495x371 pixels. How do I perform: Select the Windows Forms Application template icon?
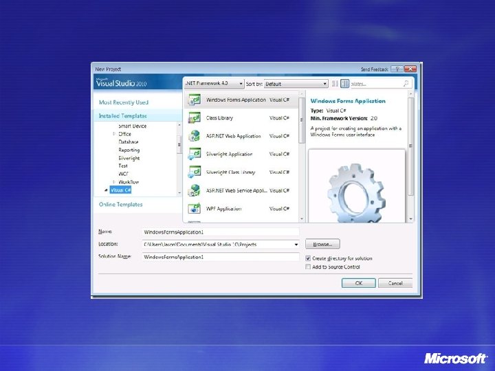(194, 100)
